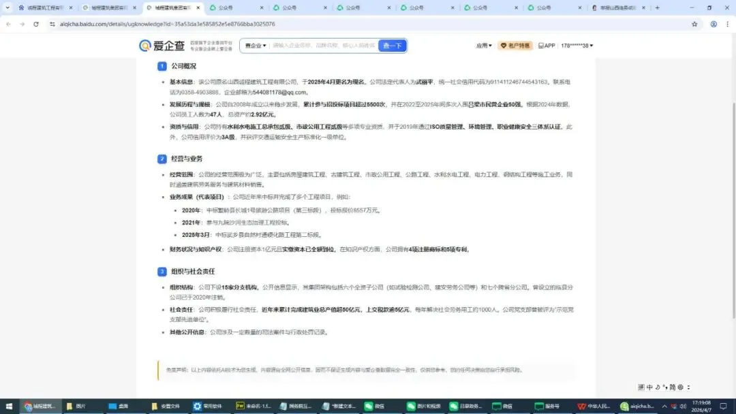Toggle IME 简 simplified/traditional mode

(x=672, y=387)
